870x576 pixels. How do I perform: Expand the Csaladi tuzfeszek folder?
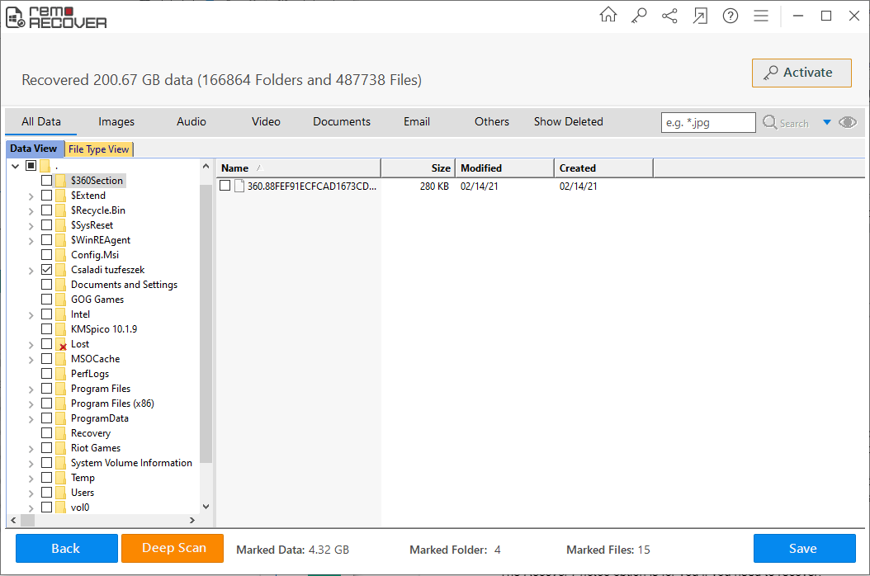(x=31, y=270)
